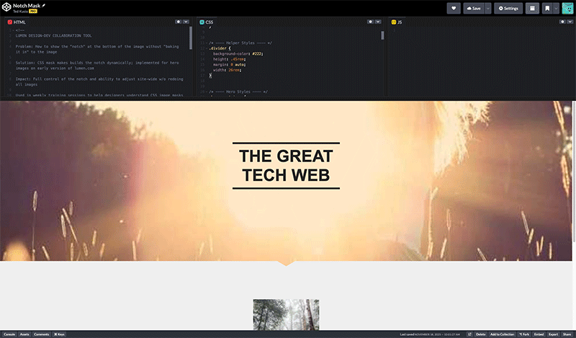Open user avatar menu
Viewport: 576px width, 338px height.
(567, 8)
